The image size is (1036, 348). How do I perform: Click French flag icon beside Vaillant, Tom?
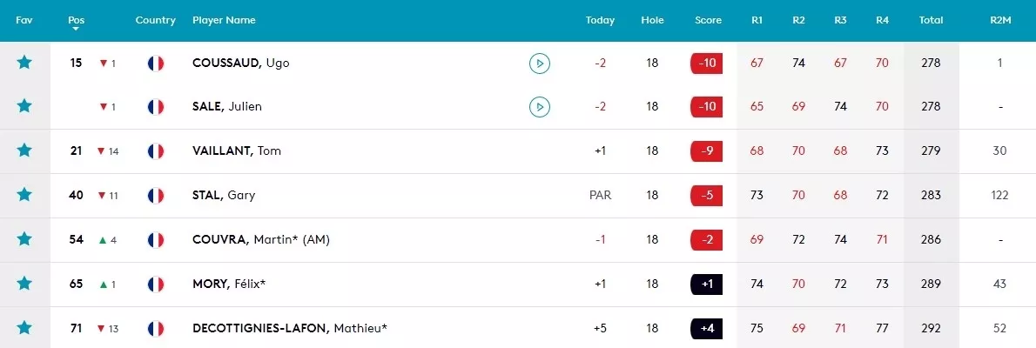pos(156,151)
